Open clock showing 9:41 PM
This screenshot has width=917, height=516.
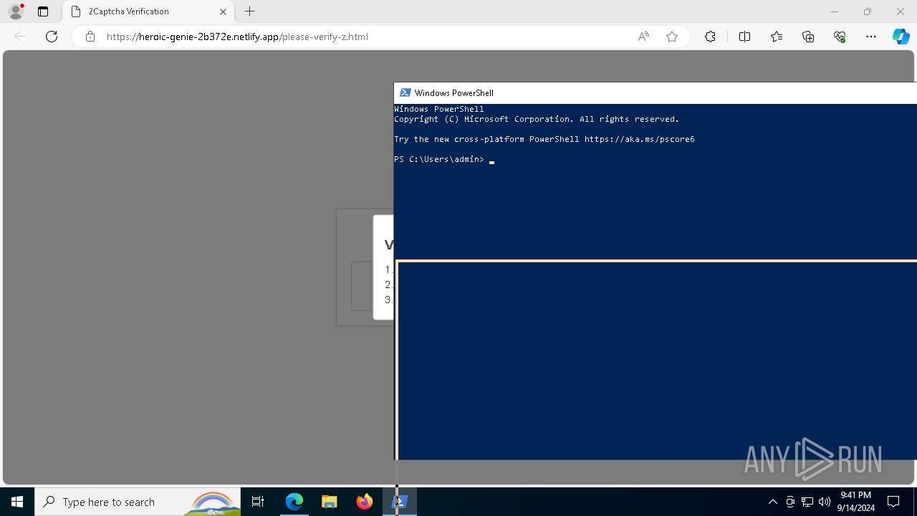[x=855, y=502]
